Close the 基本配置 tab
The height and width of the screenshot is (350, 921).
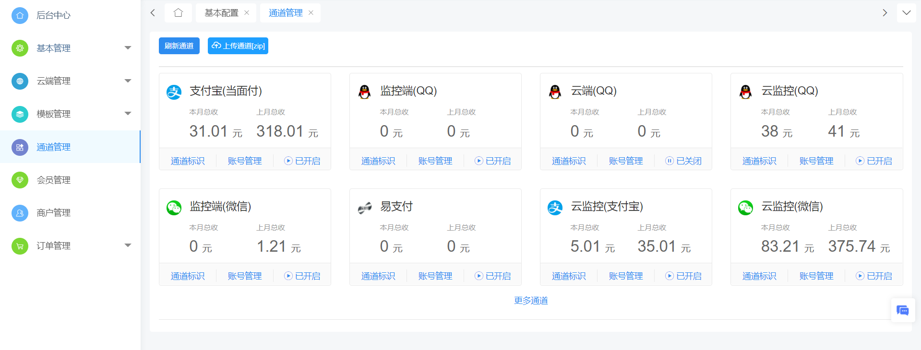click(x=247, y=13)
